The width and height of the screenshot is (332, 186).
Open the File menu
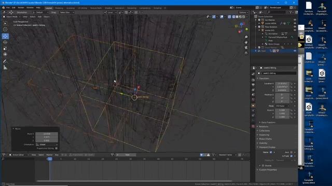point(8,8)
